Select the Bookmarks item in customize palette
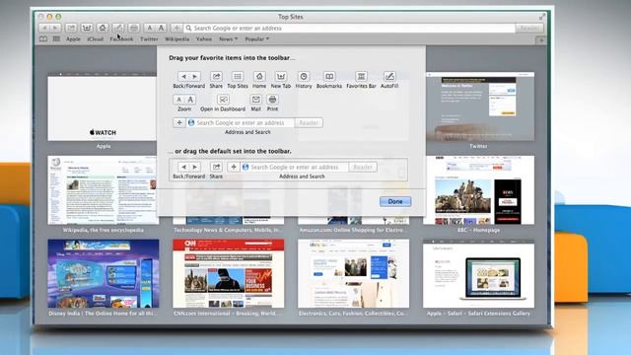The image size is (631, 355). (329, 80)
